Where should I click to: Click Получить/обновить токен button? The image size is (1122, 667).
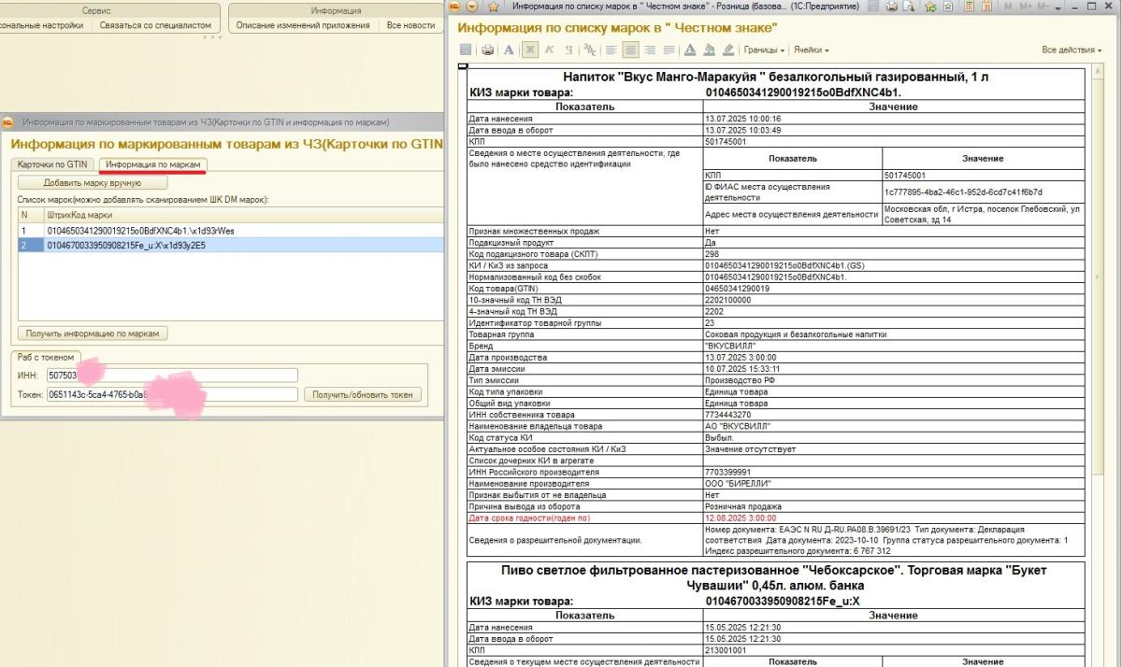[x=362, y=394]
